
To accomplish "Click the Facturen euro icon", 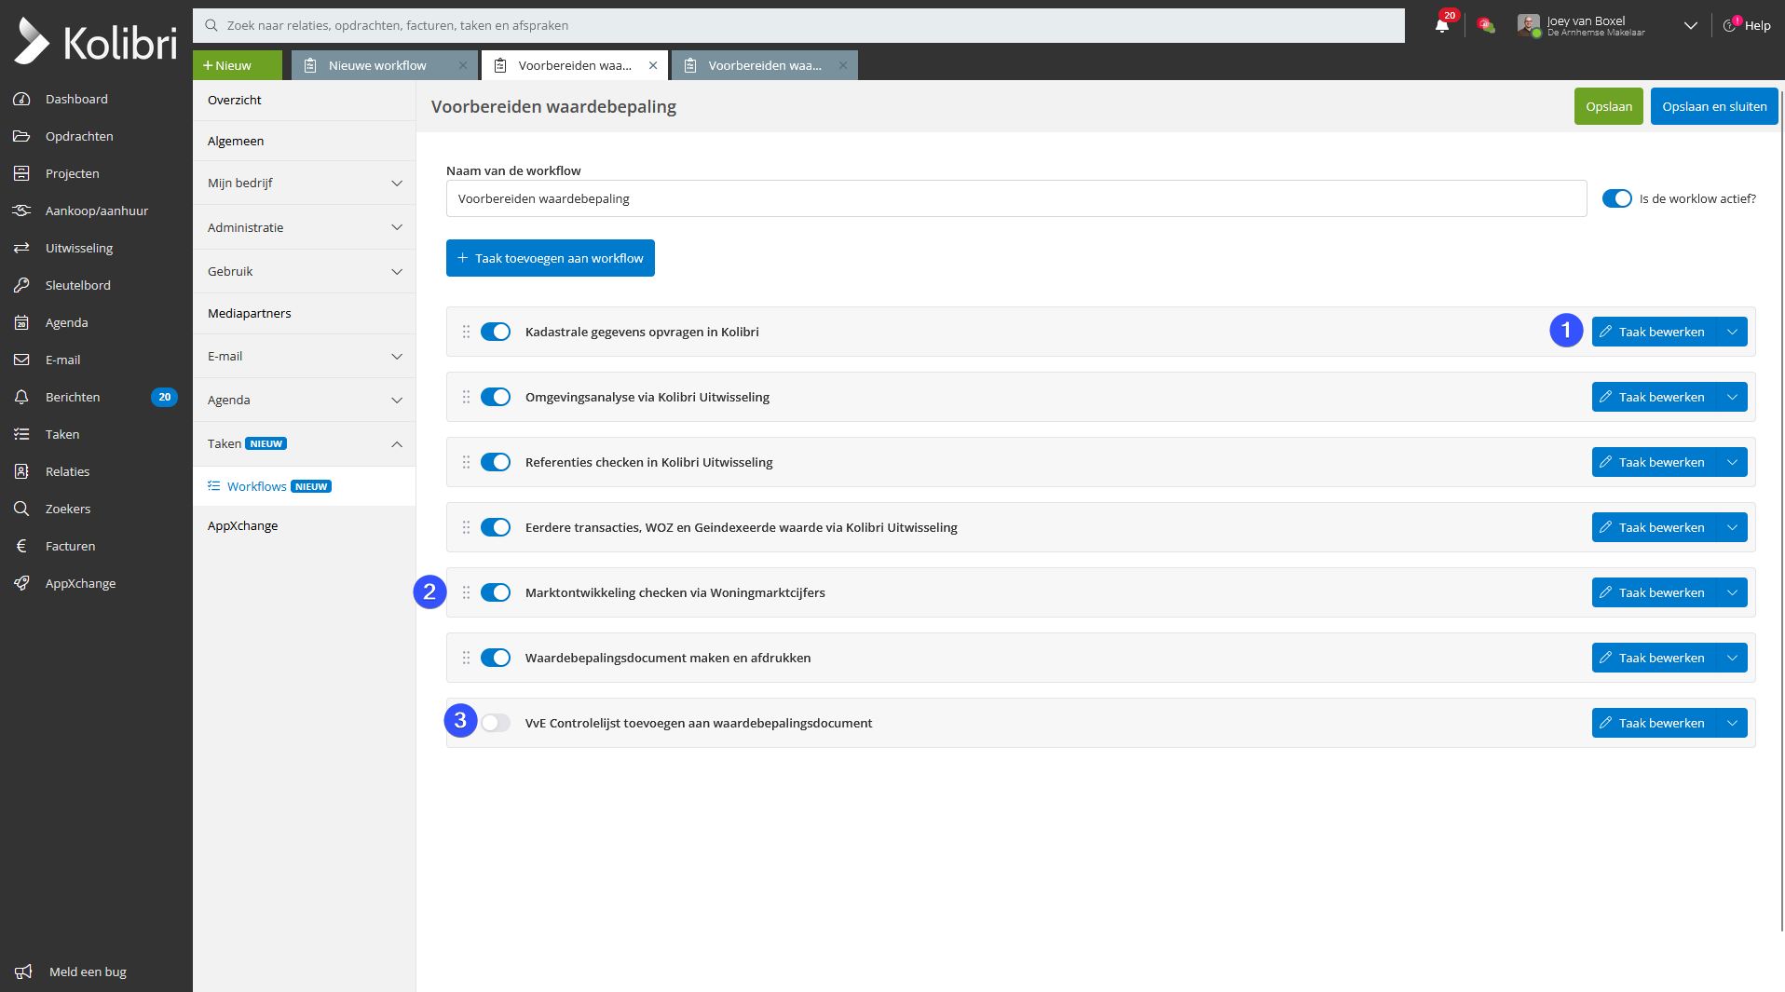I will coord(21,546).
